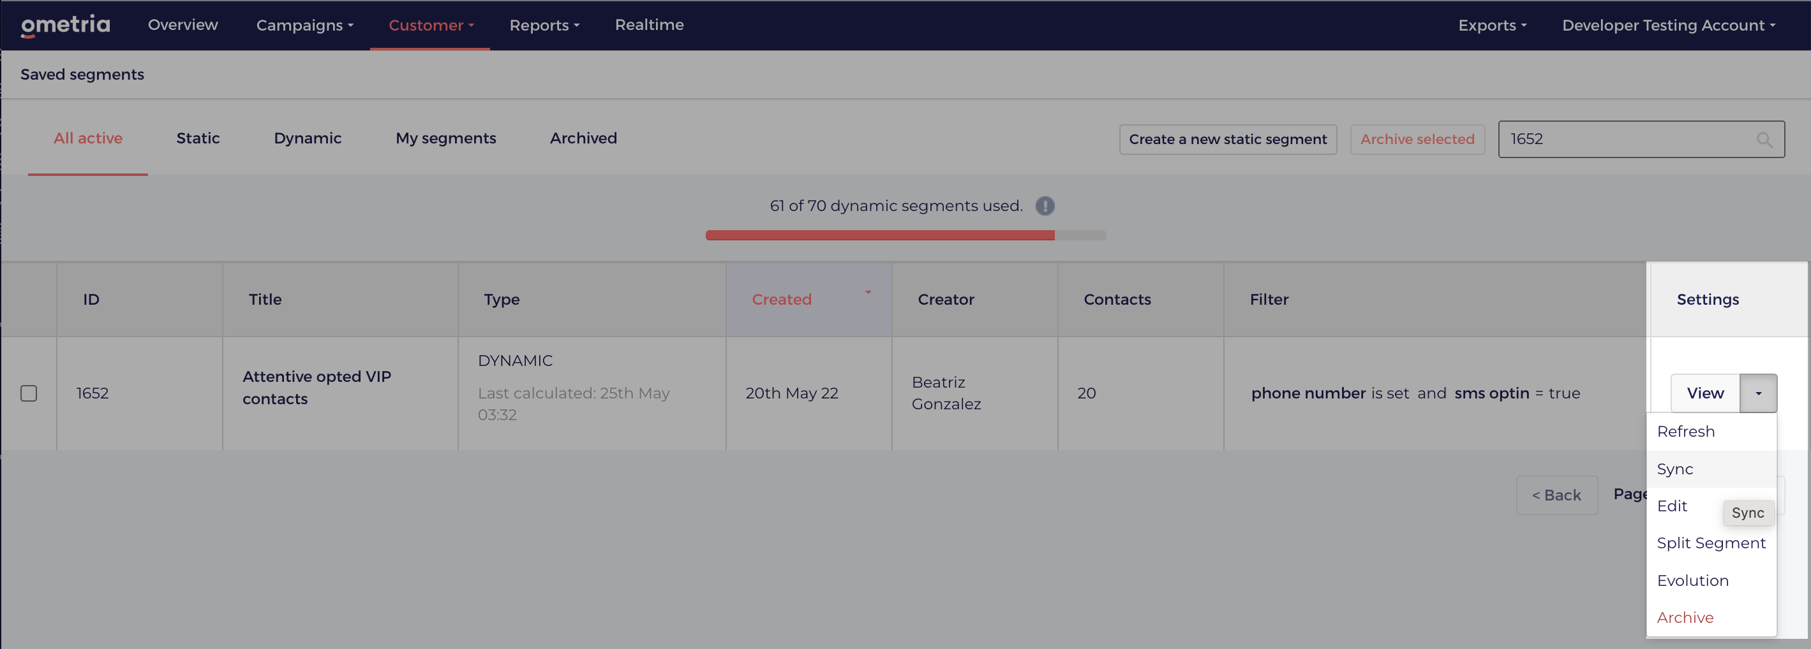The height and width of the screenshot is (649, 1811).
Task: Open the Reports dropdown menu
Action: pos(544,26)
